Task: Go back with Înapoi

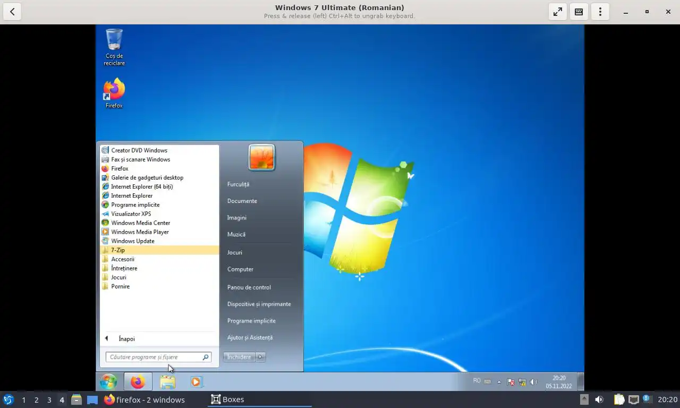Action: click(x=159, y=338)
